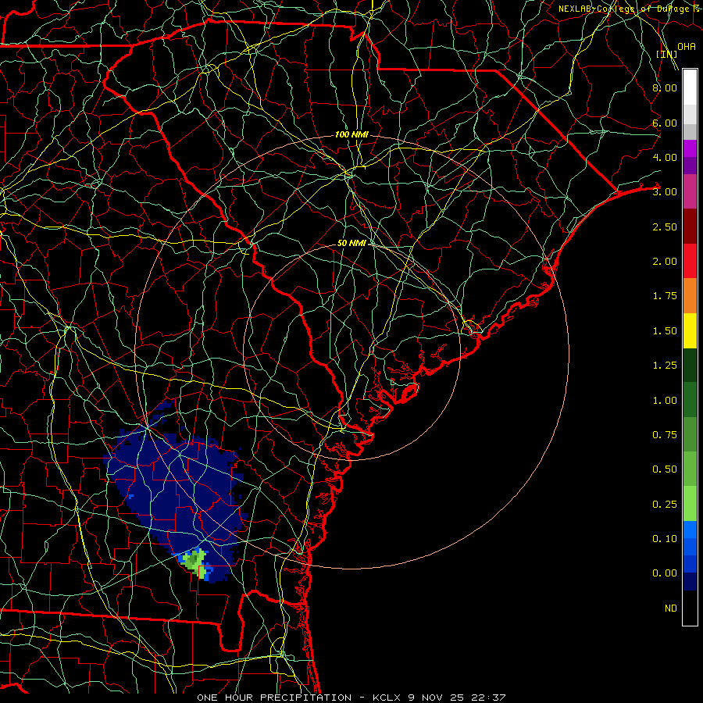Click the 'OHA' product code label

[x=687, y=47]
